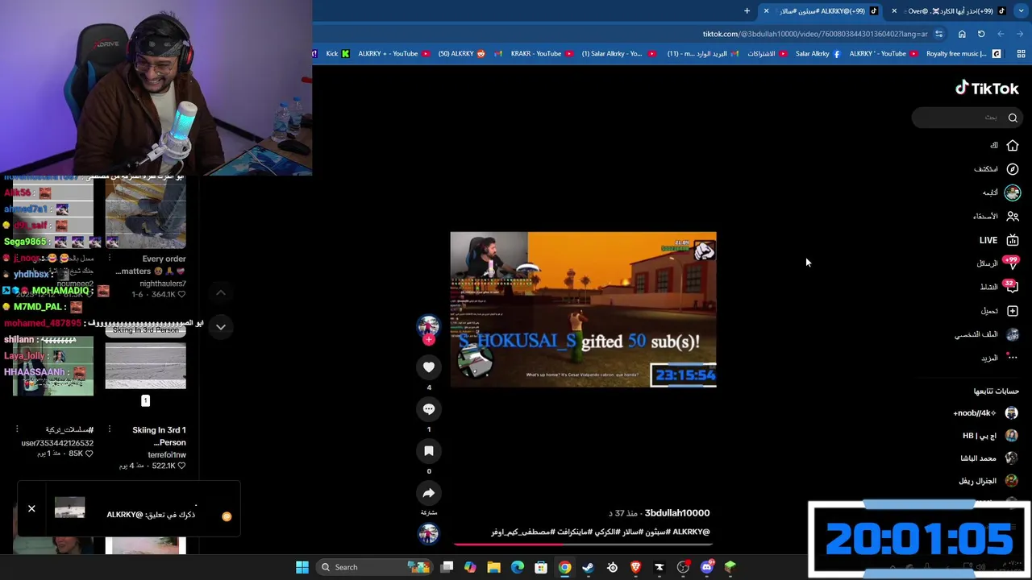1032x580 pixels.
Task: Open ALKRKY + - YouTube bookmark
Action: 393,54
